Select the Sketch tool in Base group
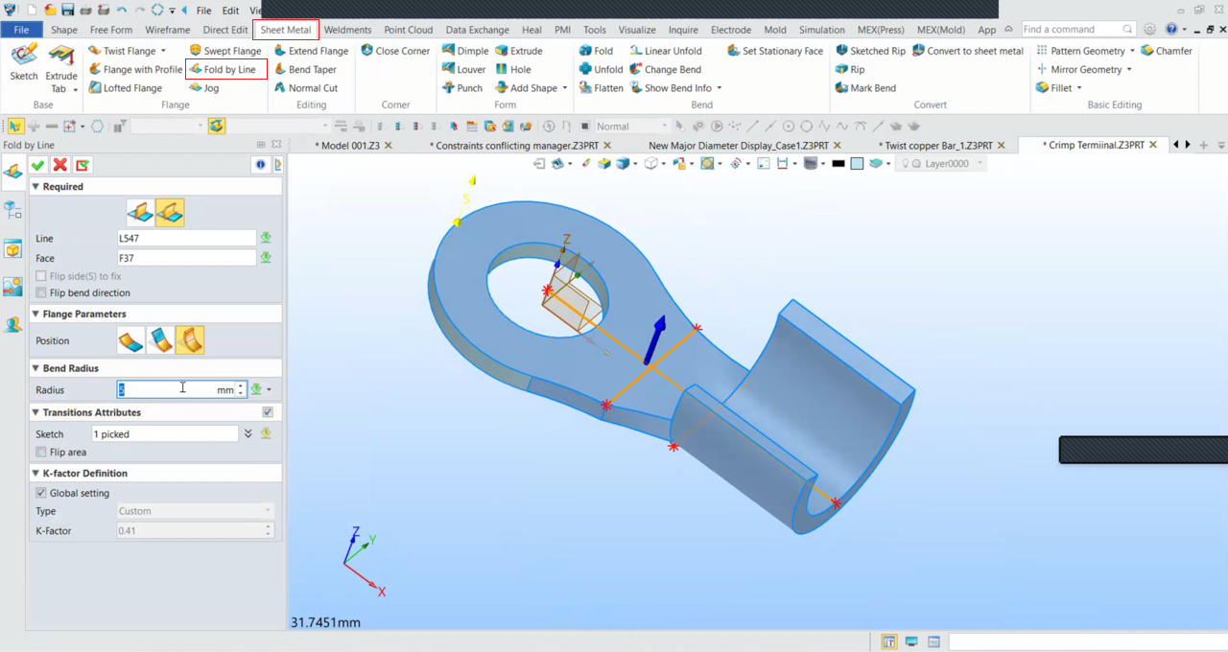 pos(23,63)
